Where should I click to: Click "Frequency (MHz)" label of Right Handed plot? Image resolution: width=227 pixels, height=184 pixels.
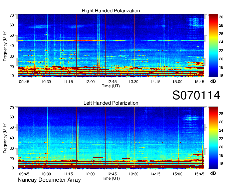click(5, 46)
